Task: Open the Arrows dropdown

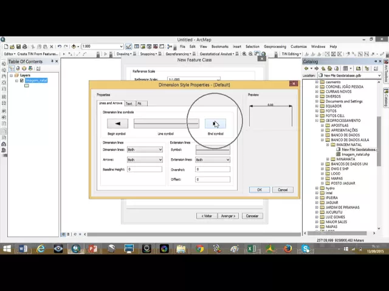Action: click(145, 159)
